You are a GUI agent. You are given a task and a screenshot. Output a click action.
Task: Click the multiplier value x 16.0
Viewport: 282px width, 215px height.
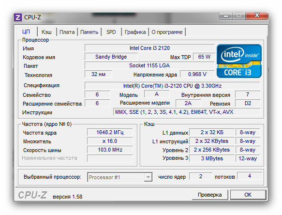110,141
